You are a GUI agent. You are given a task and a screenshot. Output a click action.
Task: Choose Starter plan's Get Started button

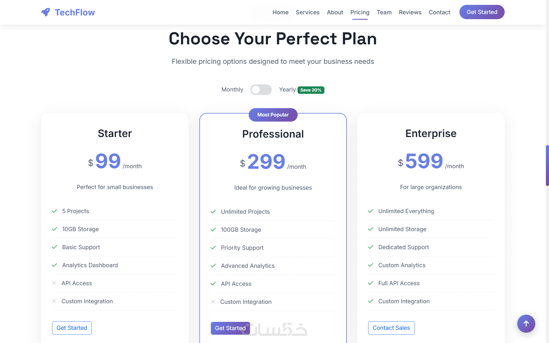72,328
